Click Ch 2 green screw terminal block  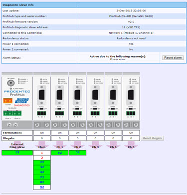77,113
